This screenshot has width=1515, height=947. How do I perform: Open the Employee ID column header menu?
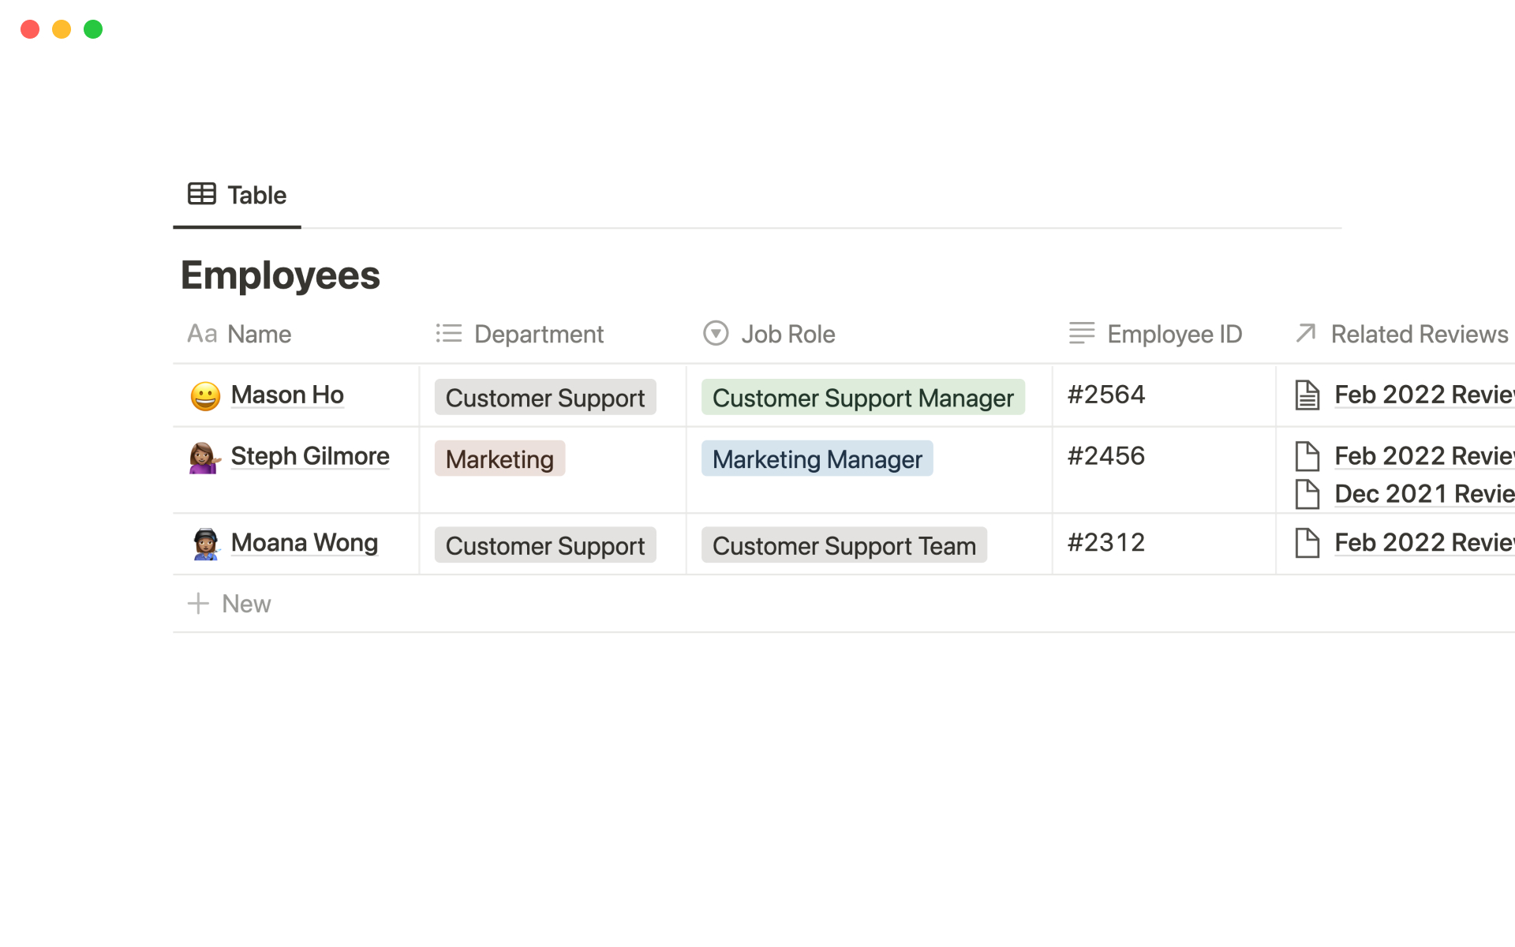1173,335
